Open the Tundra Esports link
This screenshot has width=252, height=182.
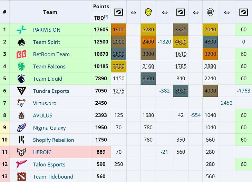pyautogui.click(x=51, y=91)
